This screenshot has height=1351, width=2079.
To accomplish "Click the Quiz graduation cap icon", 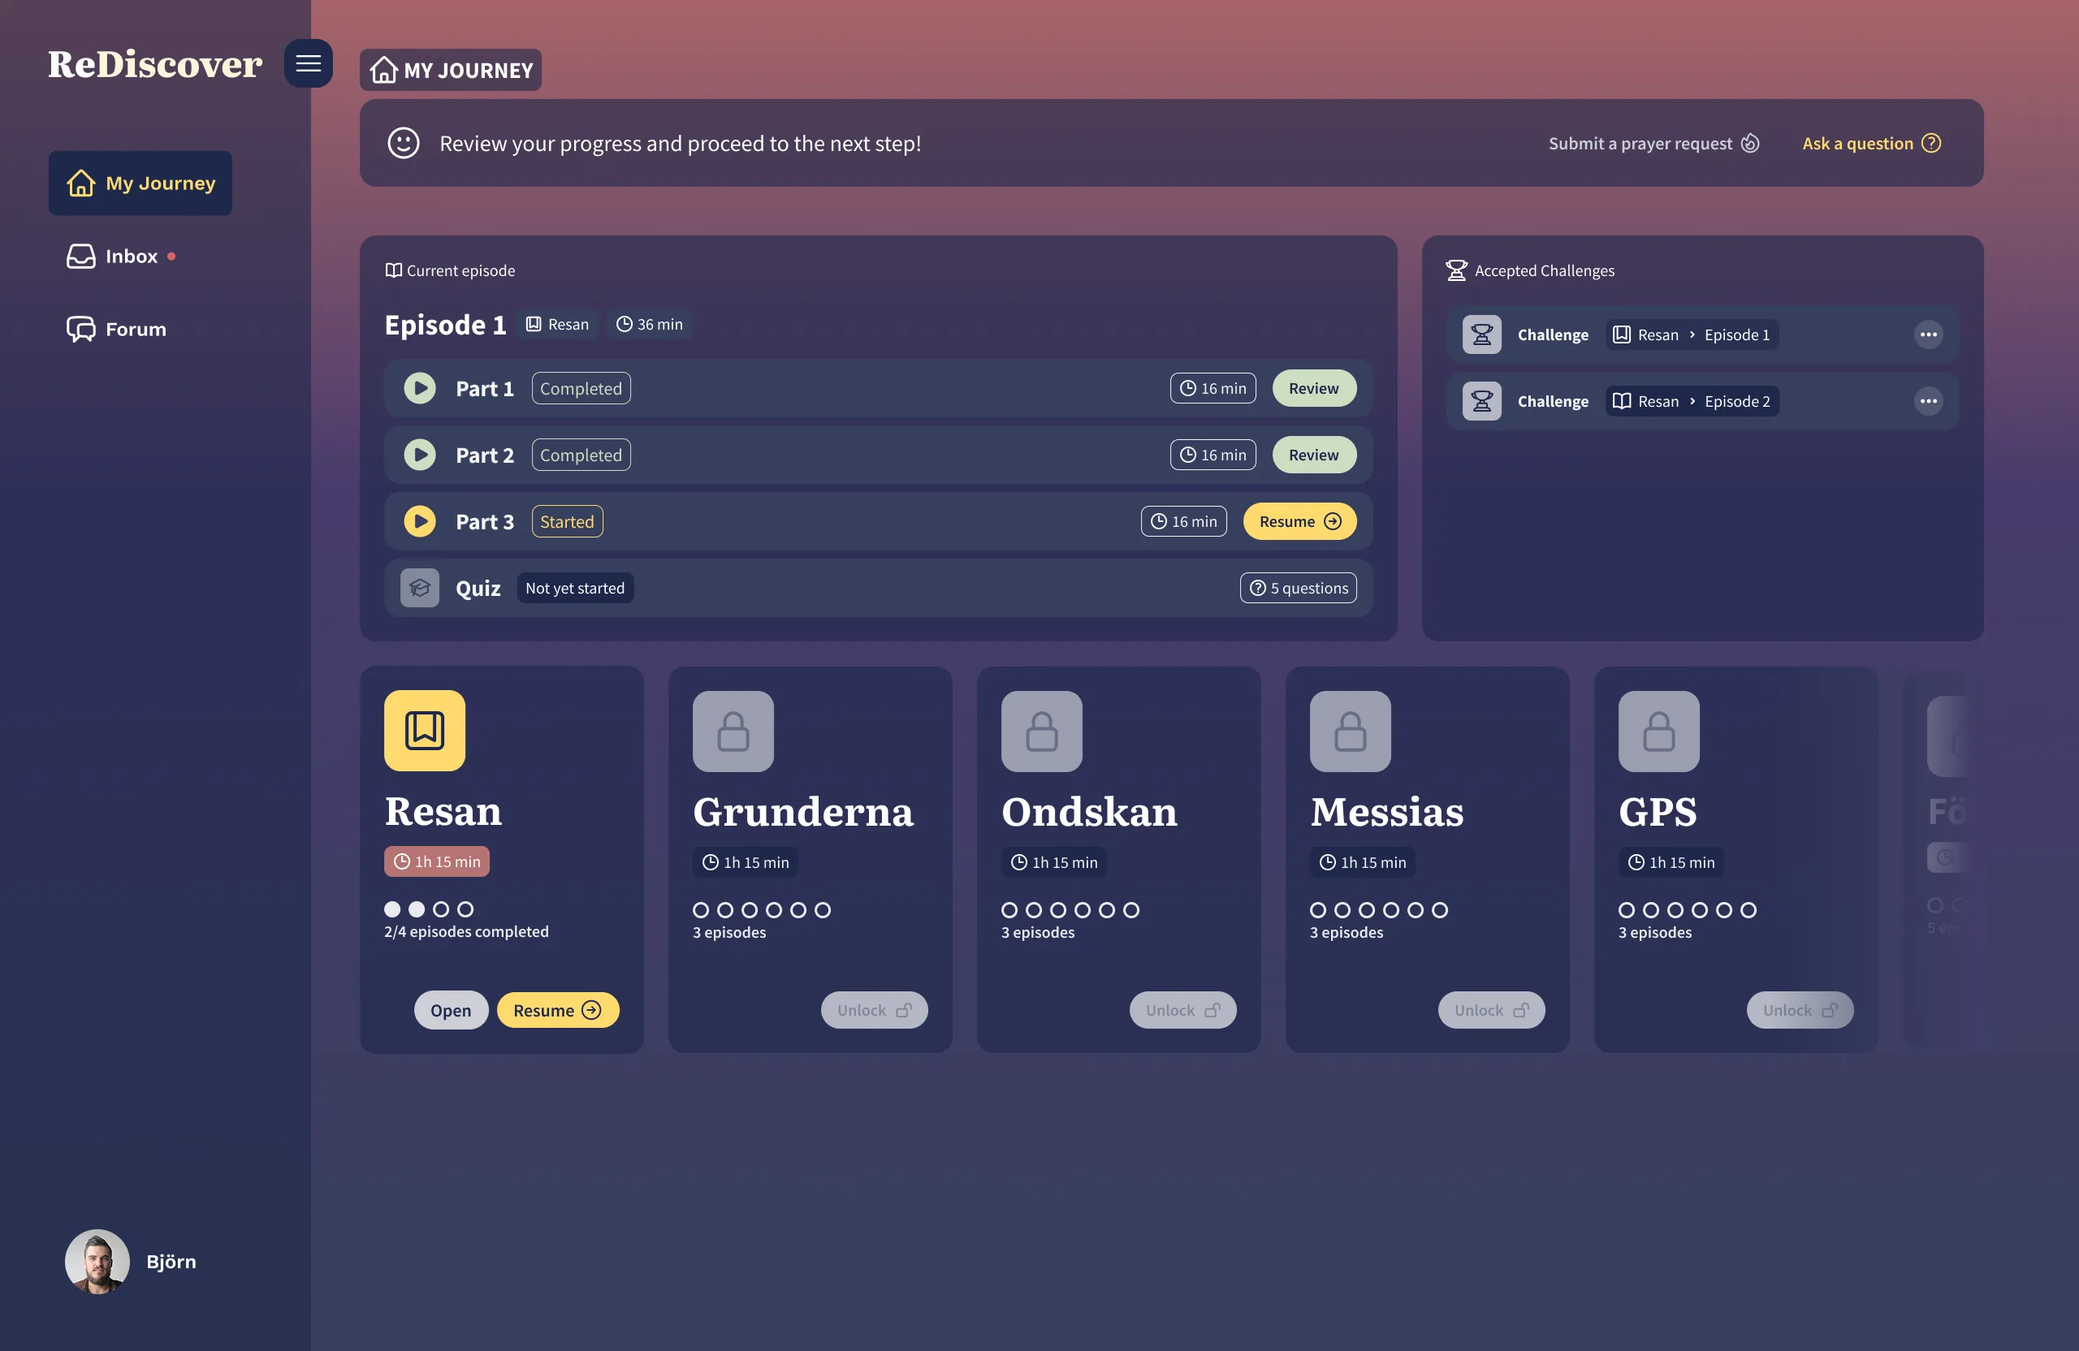I will coord(419,588).
